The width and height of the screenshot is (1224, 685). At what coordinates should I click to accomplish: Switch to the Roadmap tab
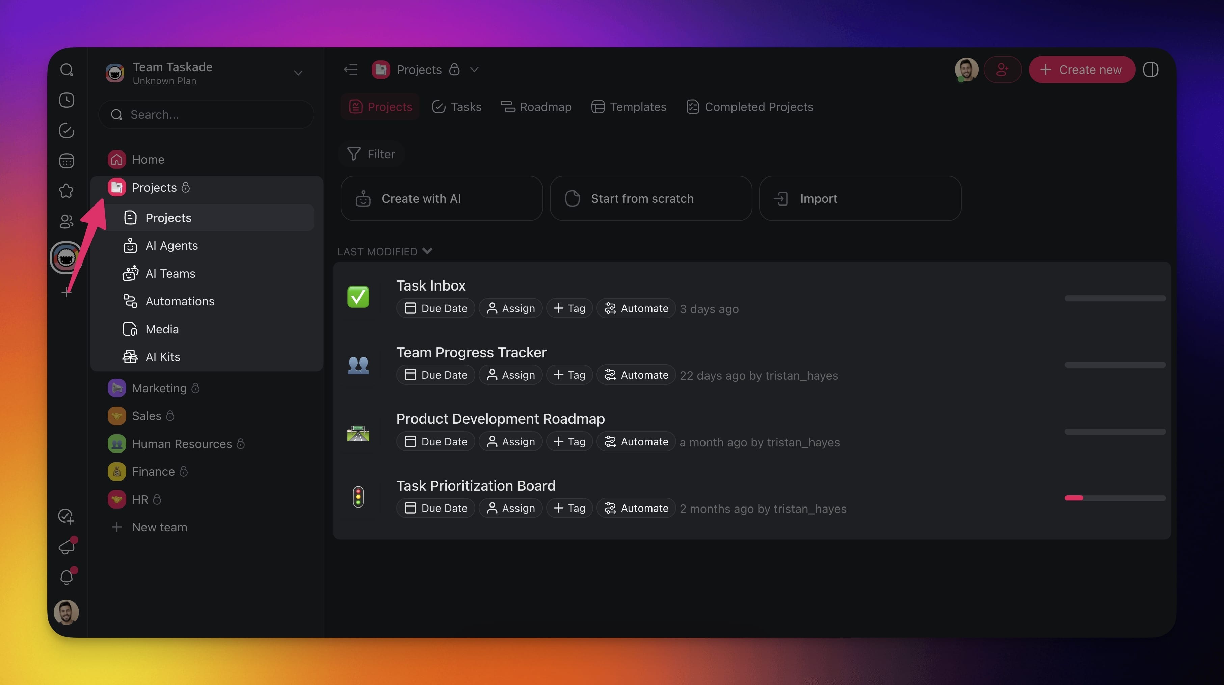pos(536,107)
